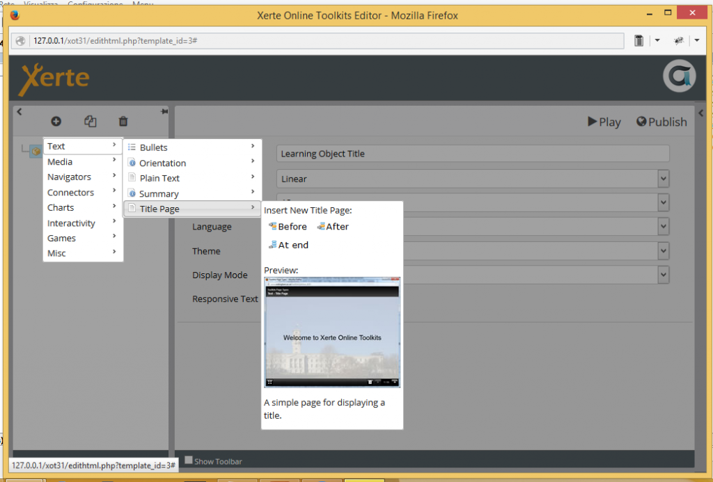Toggle the Show Toolbar checkbox
The width and height of the screenshot is (713, 482).
point(188,460)
